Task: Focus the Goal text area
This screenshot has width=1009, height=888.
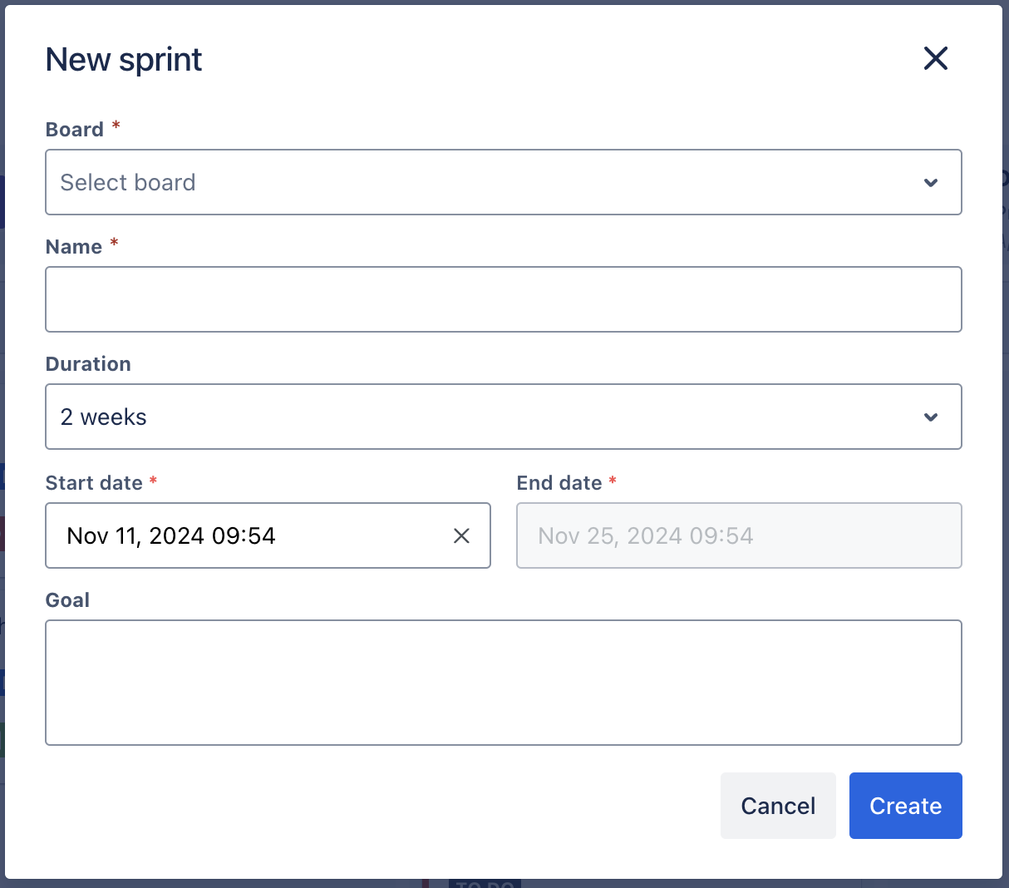Action: coord(503,682)
